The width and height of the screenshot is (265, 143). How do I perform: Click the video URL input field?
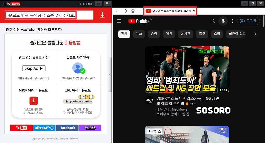click(x=49, y=15)
